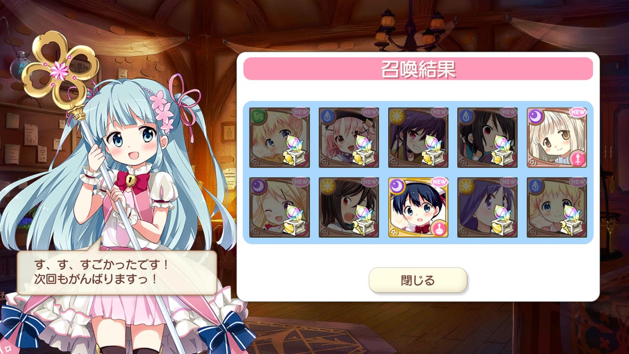
Task: Click the moon element icon on the gold-framed card
Action: point(396,186)
